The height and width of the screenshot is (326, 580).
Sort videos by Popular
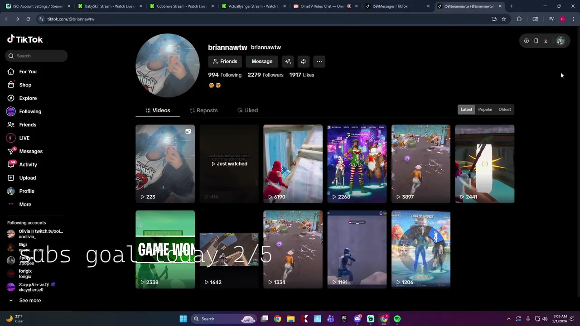pos(485,110)
